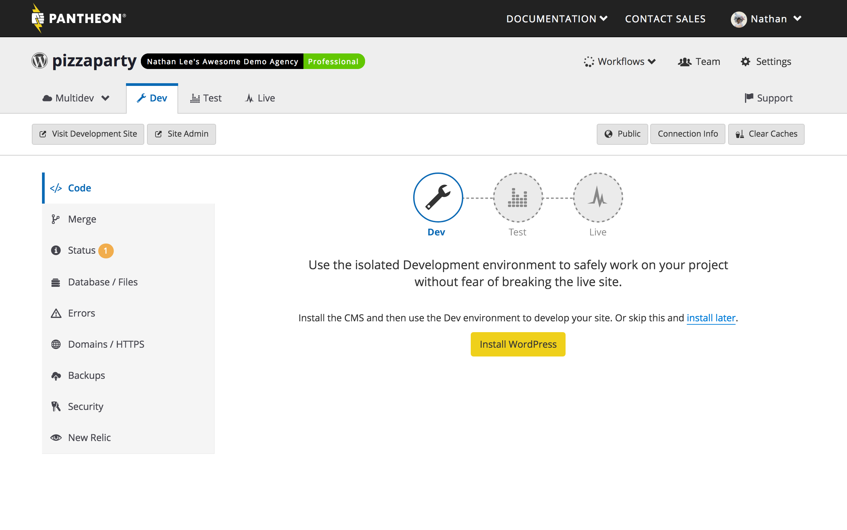847x530 pixels.
Task: Click the WordPress logo beside pizzaparty
Action: click(x=40, y=61)
